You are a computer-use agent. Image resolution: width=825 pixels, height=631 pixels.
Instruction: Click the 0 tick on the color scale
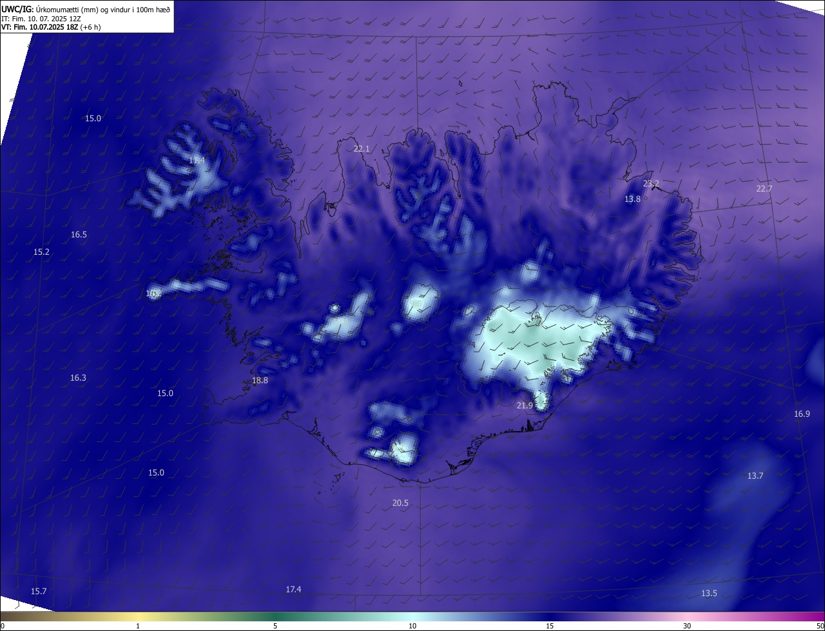pyautogui.click(x=3, y=626)
